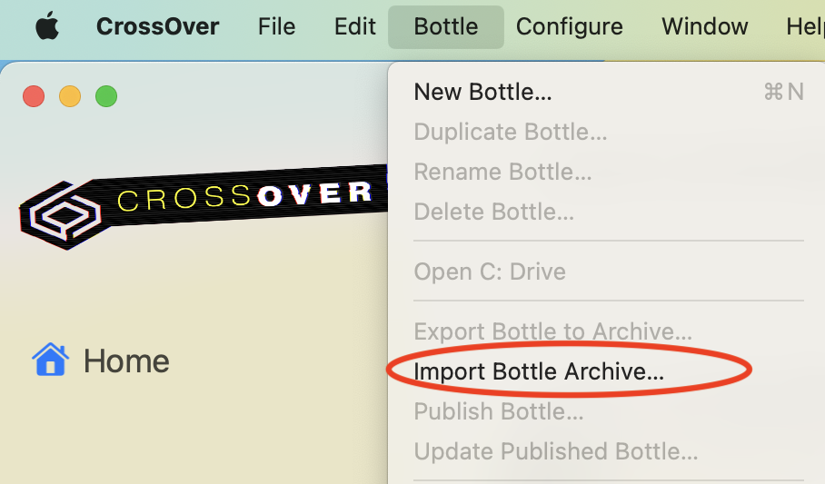Image resolution: width=825 pixels, height=484 pixels.
Task: Open the Edit menu
Action: (x=354, y=26)
